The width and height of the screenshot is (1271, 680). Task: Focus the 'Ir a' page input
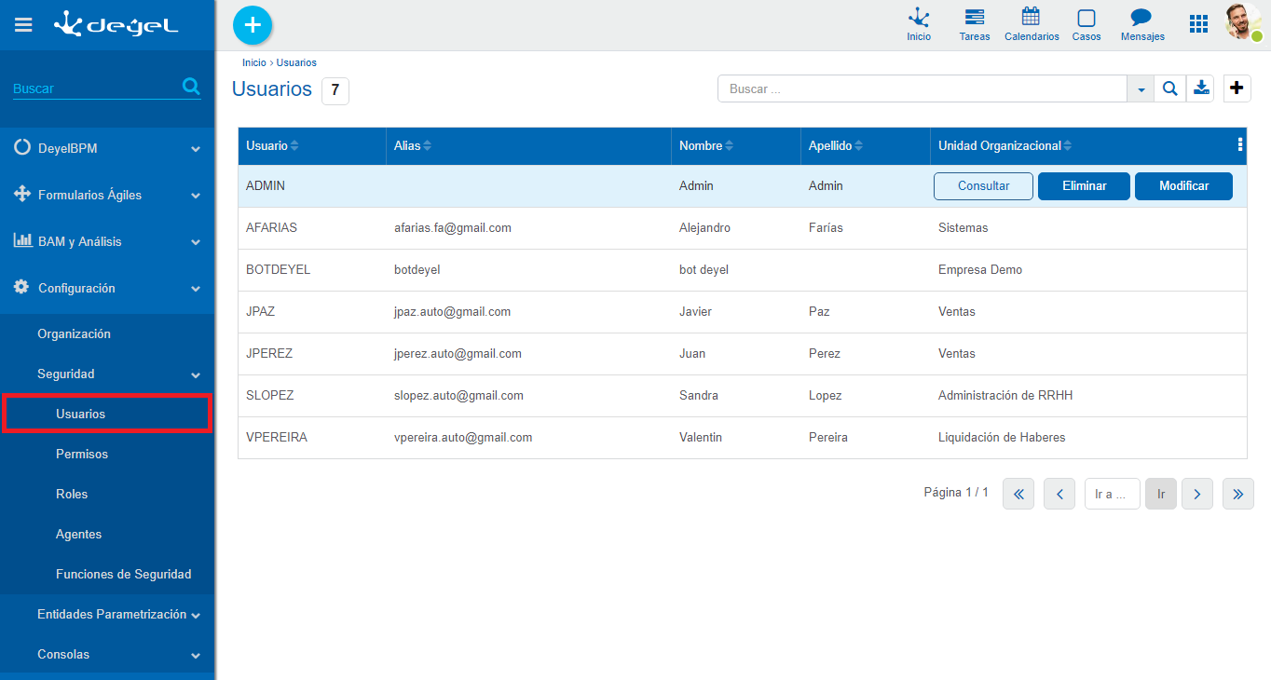(1113, 494)
